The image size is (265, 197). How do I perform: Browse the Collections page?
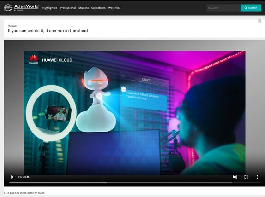tap(98, 8)
